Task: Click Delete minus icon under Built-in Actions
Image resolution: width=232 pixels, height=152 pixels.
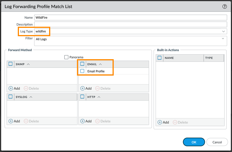Action: pyautogui.click(x=175, y=122)
